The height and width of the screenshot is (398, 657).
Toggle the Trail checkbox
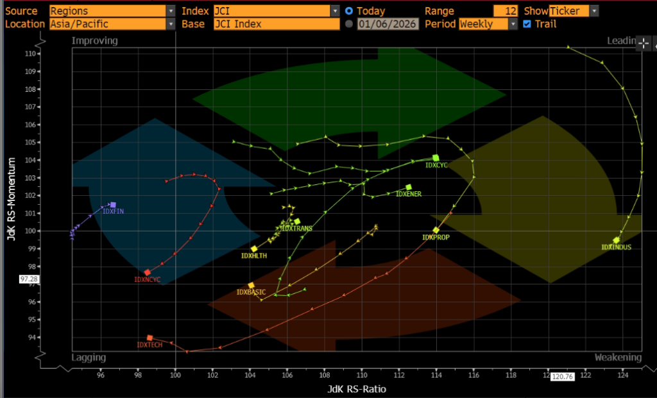(x=527, y=24)
